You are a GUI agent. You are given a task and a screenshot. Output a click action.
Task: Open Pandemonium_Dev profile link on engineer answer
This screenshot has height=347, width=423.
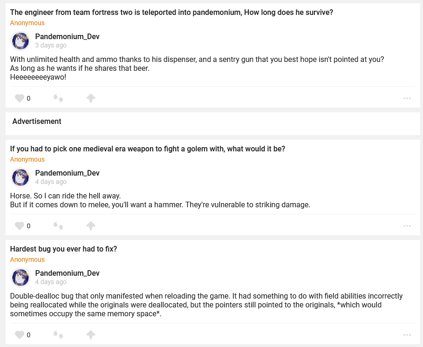(67, 37)
